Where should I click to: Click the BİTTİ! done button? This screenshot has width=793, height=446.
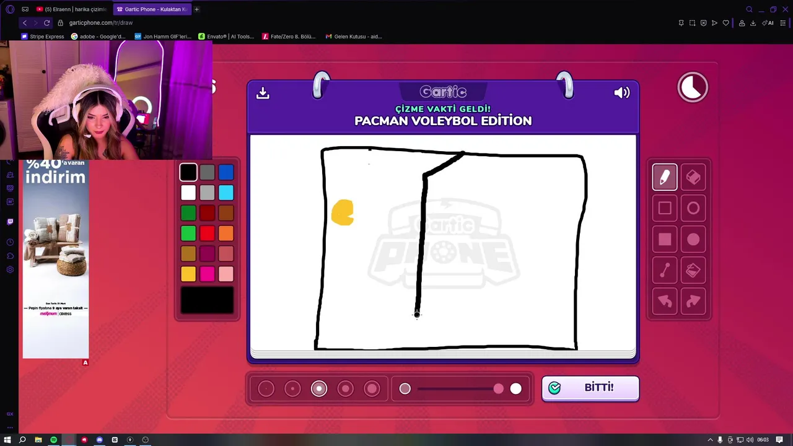pos(590,388)
